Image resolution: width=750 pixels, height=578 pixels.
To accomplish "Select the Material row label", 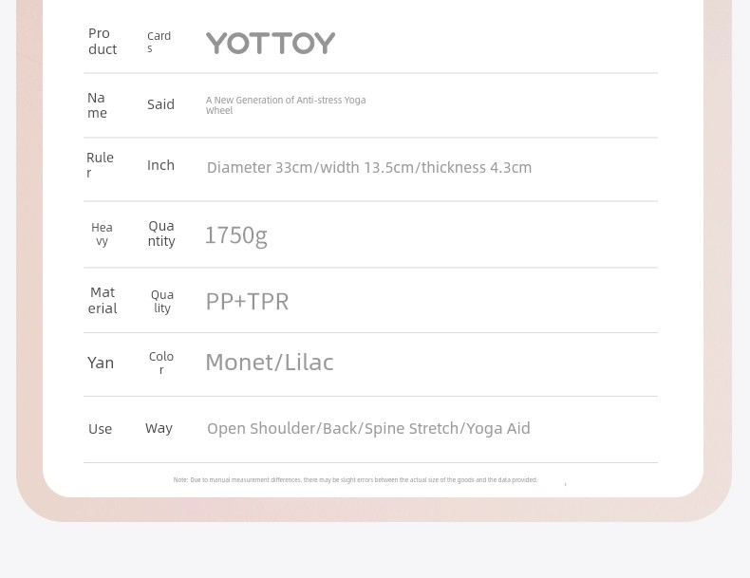I will tap(103, 300).
